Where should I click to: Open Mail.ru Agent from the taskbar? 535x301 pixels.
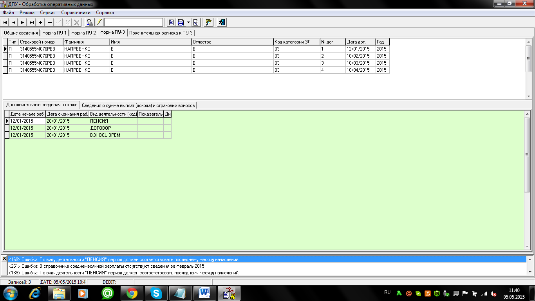108,293
